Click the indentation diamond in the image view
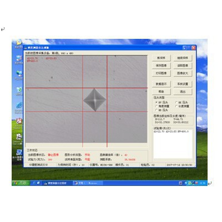222x222 pixels. click(x=94, y=100)
